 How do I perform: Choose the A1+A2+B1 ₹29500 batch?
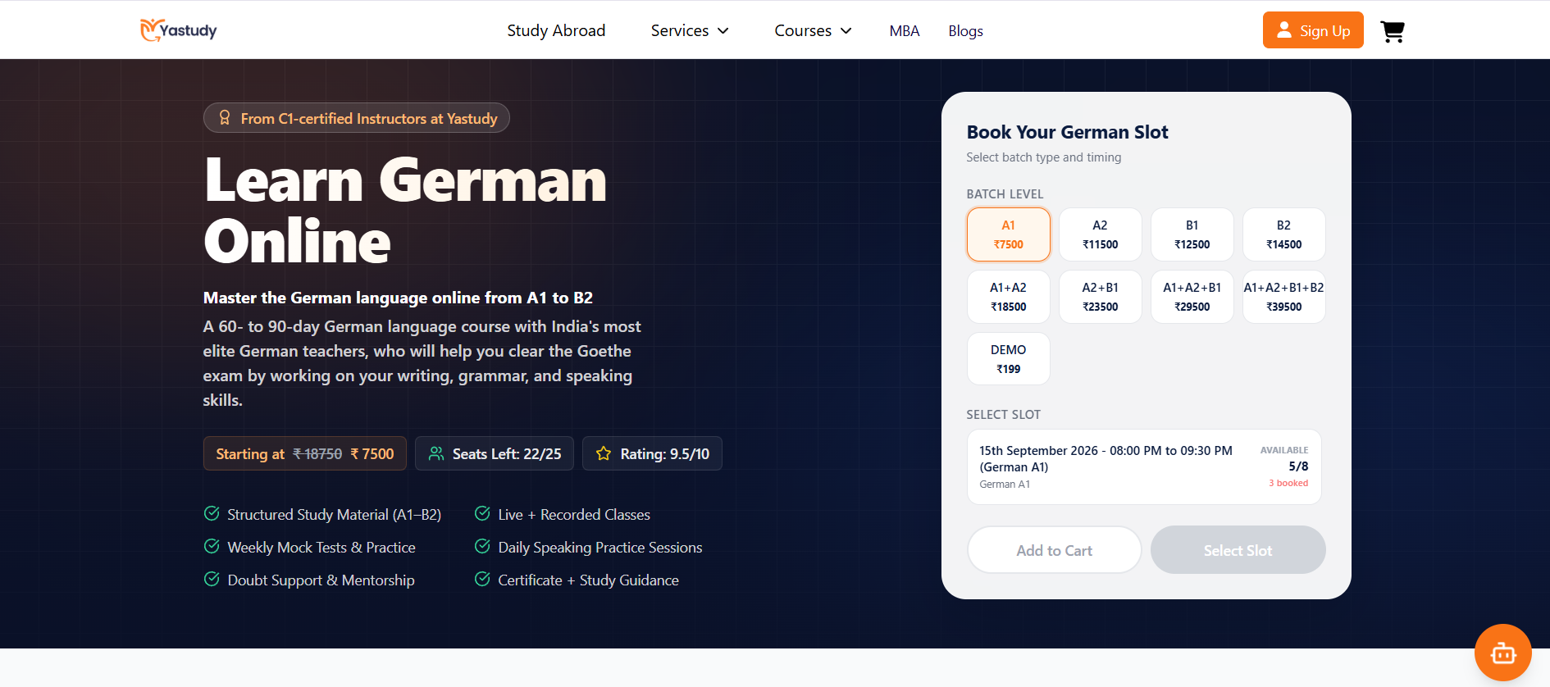pyautogui.click(x=1192, y=297)
